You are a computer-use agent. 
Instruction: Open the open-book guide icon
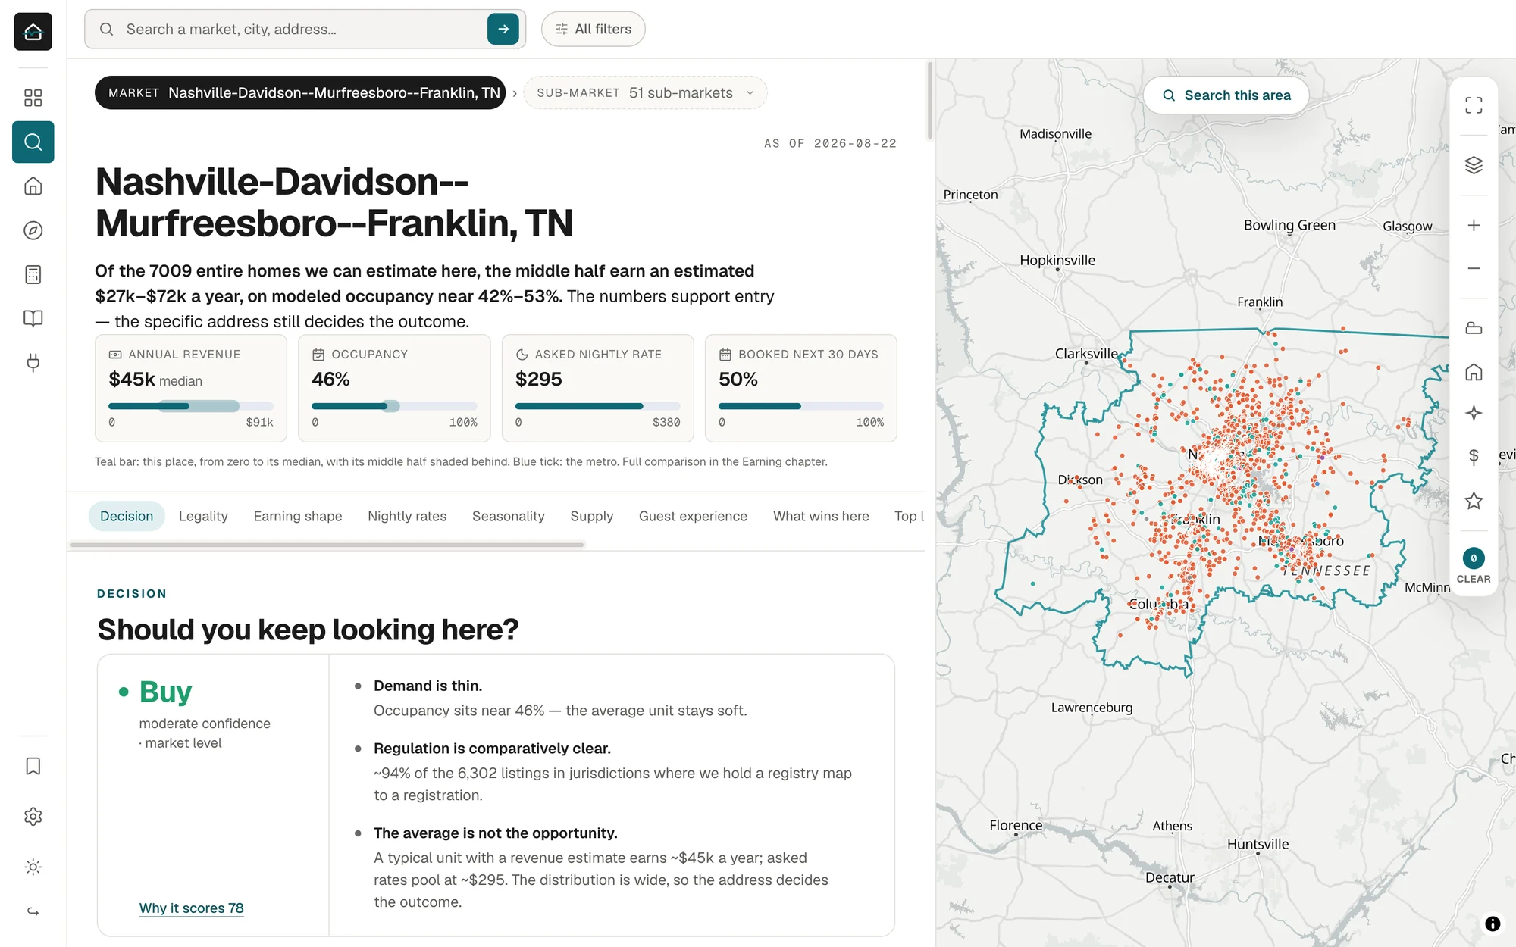(x=33, y=318)
